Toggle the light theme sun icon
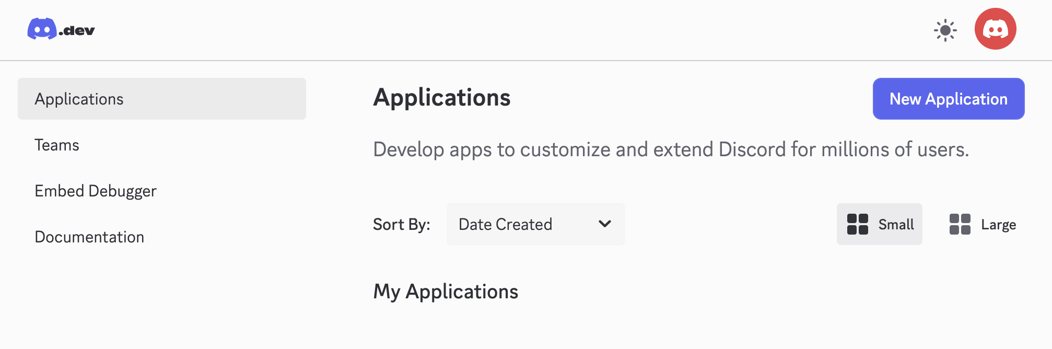The image size is (1052, 349). [945, 30]
